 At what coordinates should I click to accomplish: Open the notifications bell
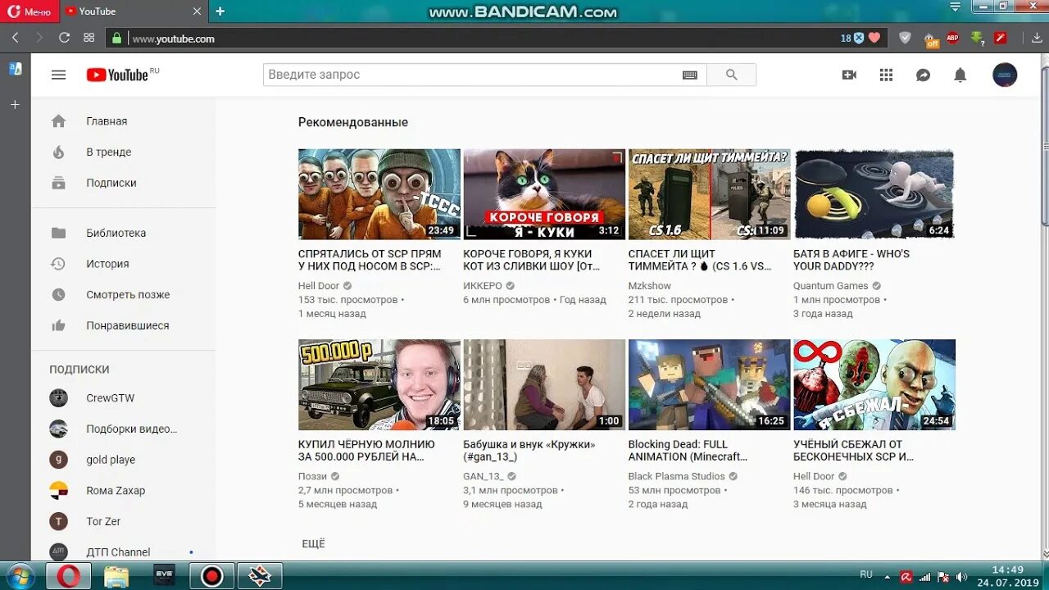[960, 75]
